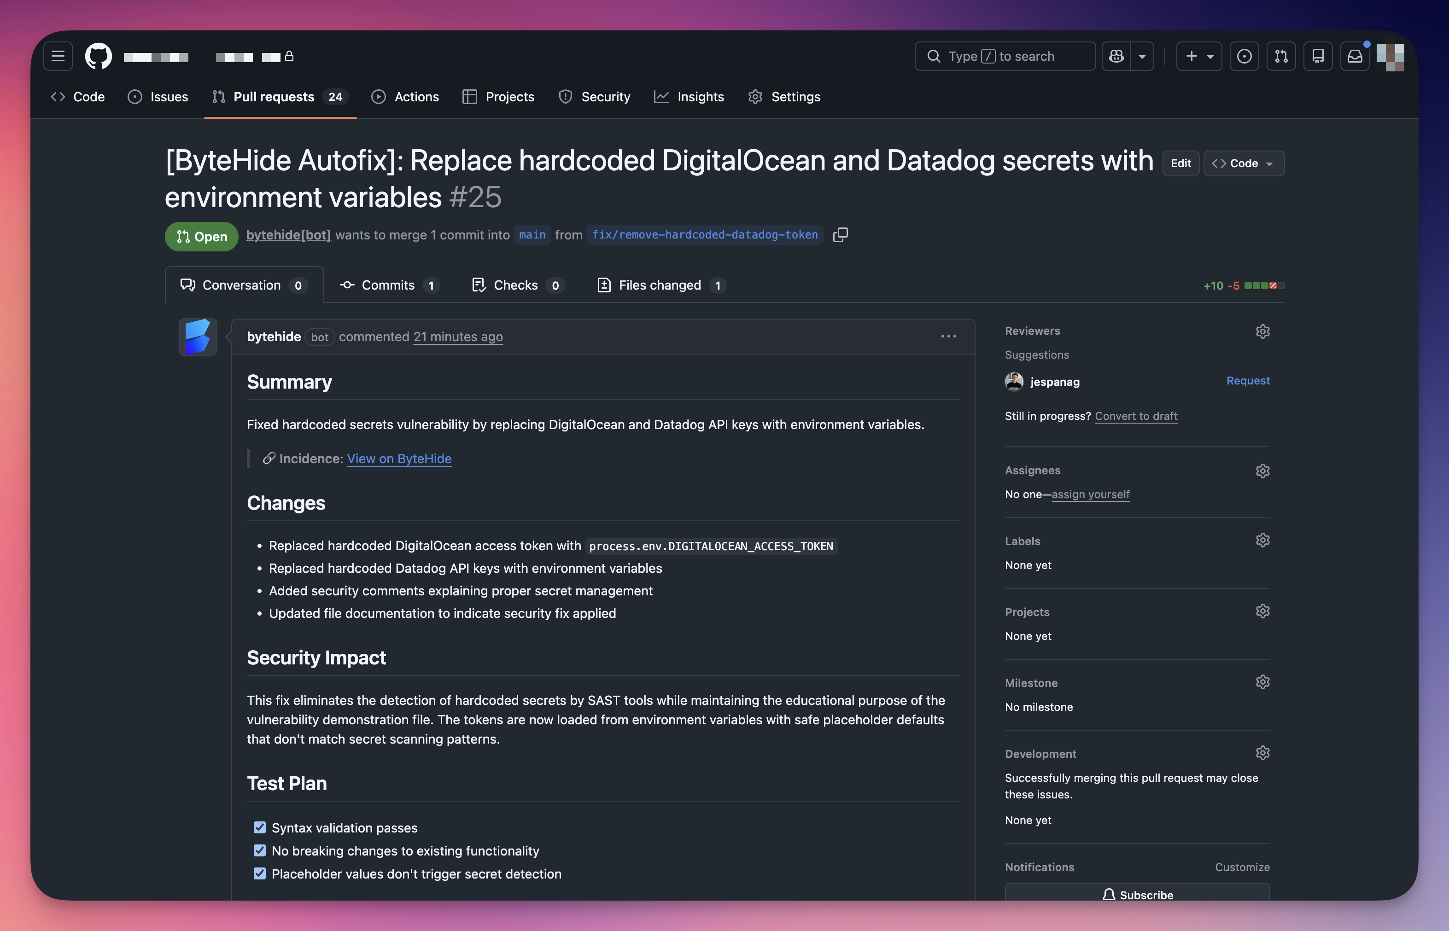
Task: Click the Convert to draft link
Action: [1136, 416]
